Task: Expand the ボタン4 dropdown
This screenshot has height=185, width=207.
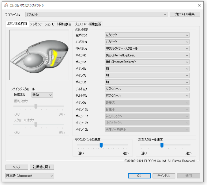Action: [147, 55]
